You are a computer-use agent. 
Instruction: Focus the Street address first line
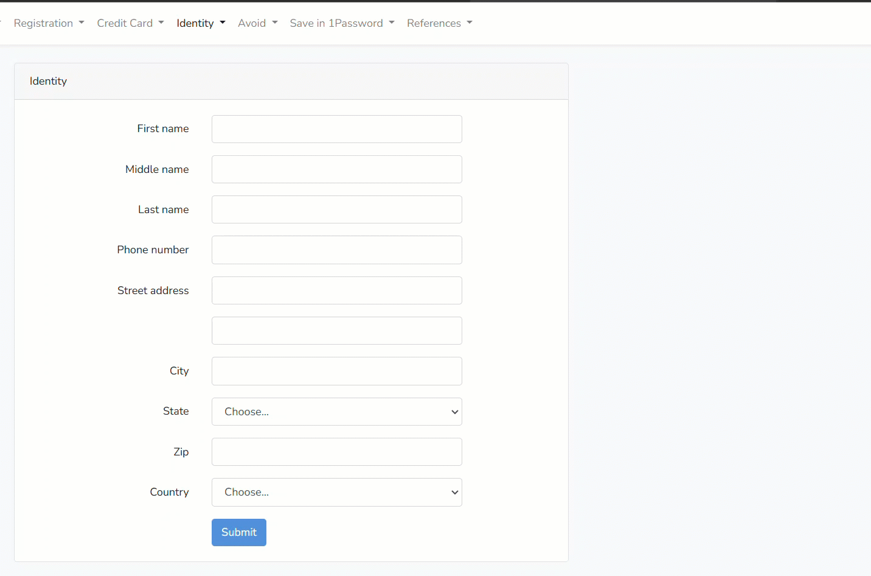336,290
